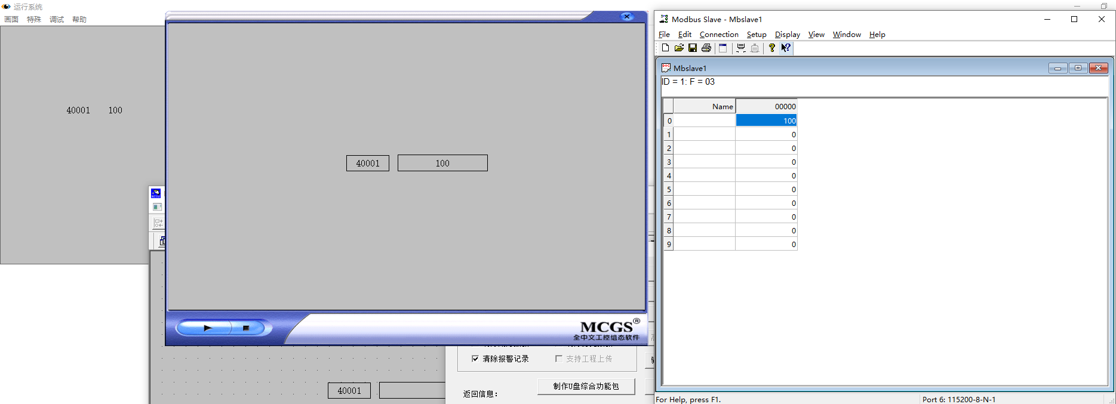Select row header 5 in register table
Viewport: 1116px width, 404px height.
(x=669, y=190)
